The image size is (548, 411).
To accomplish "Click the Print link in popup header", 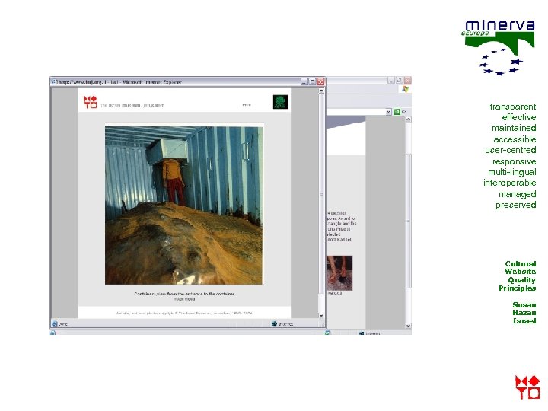I will (247, 105).
